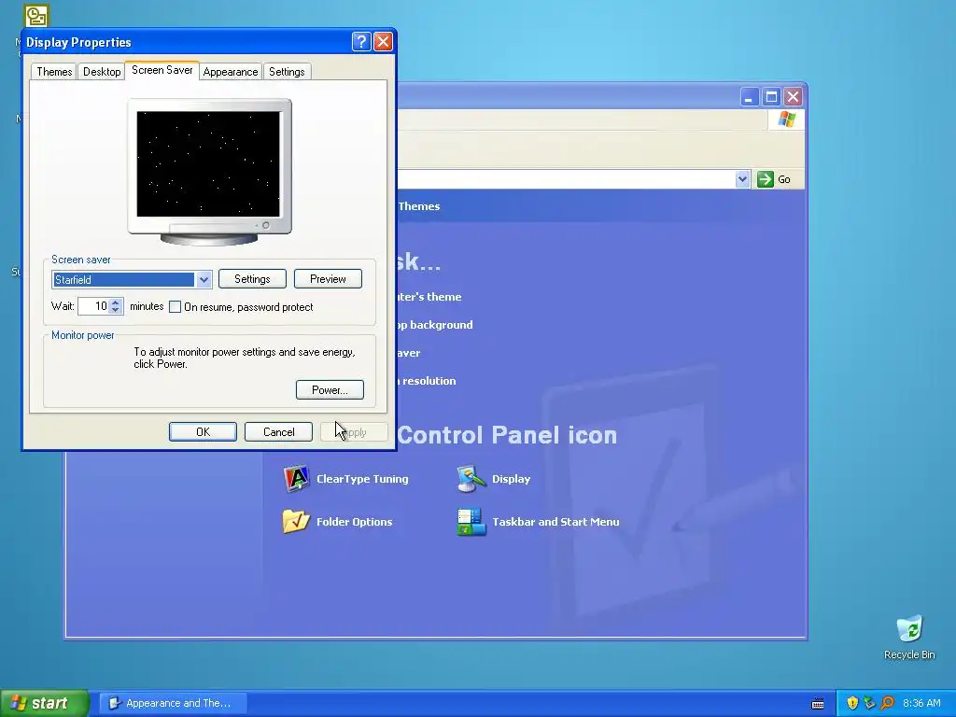Open screen saver Settings button
The width and height of the screenshot is (956, 717).
(252, 278)
